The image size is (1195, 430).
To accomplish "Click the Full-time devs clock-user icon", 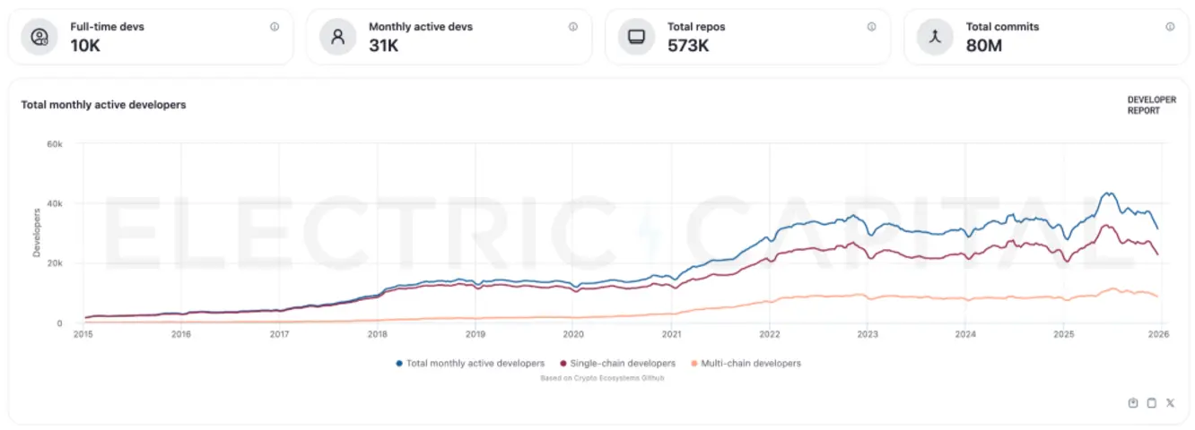I will 39,37.
